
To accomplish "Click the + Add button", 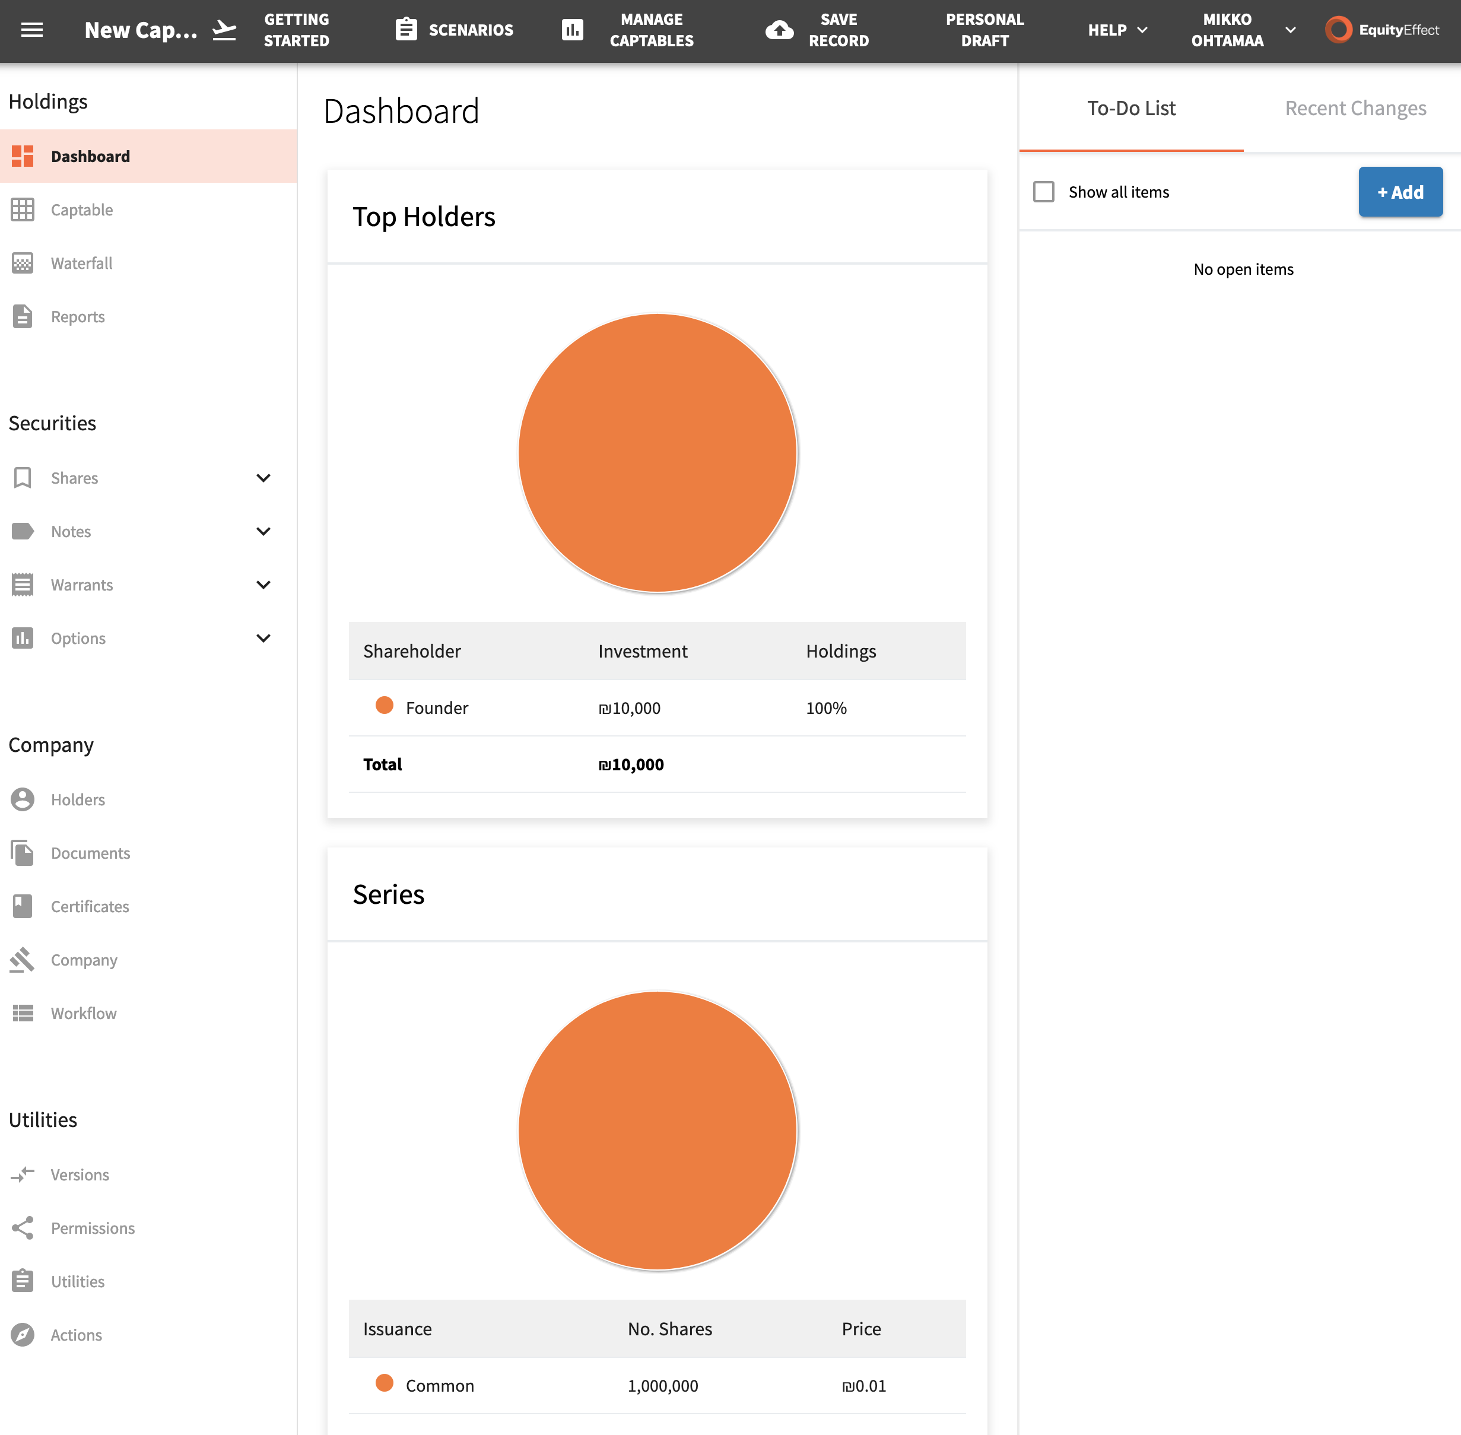I will point(1399,192).
